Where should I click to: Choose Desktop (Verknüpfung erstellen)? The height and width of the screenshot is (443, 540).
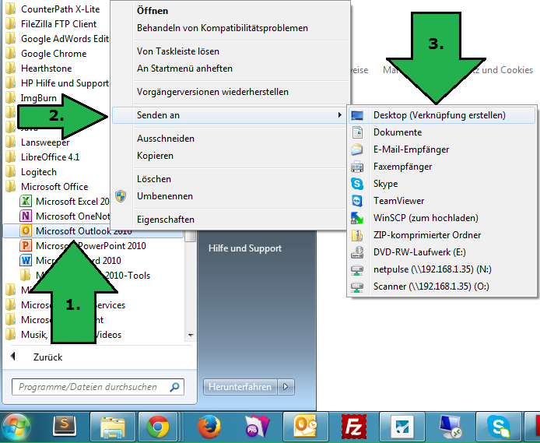click(x=439, y=115)
